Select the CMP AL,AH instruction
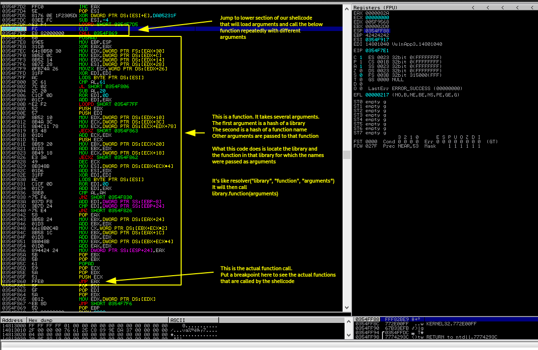538x350 pixels. point(93,193)
